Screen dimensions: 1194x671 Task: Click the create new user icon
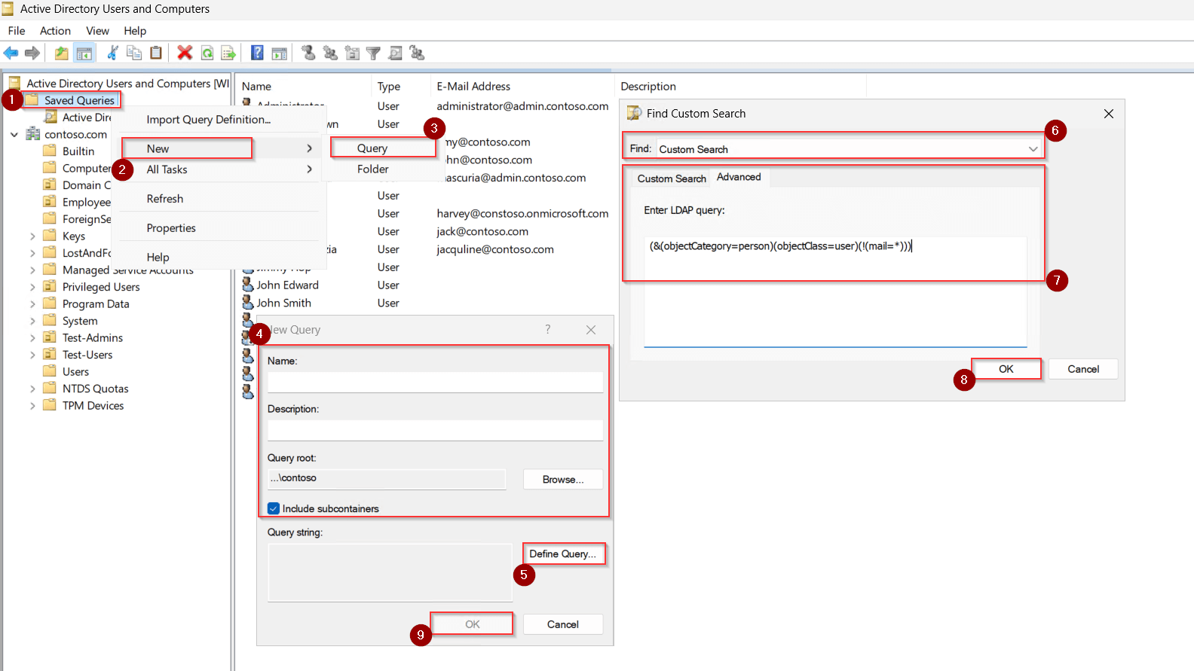308,53
